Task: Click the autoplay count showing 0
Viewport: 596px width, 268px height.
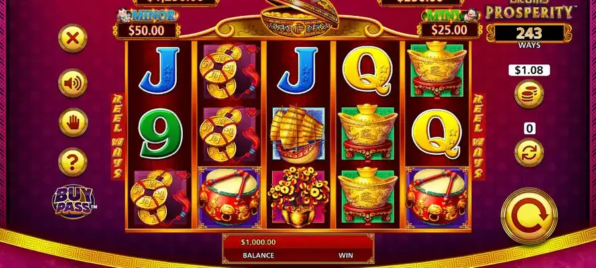Action: coord(529,128)
